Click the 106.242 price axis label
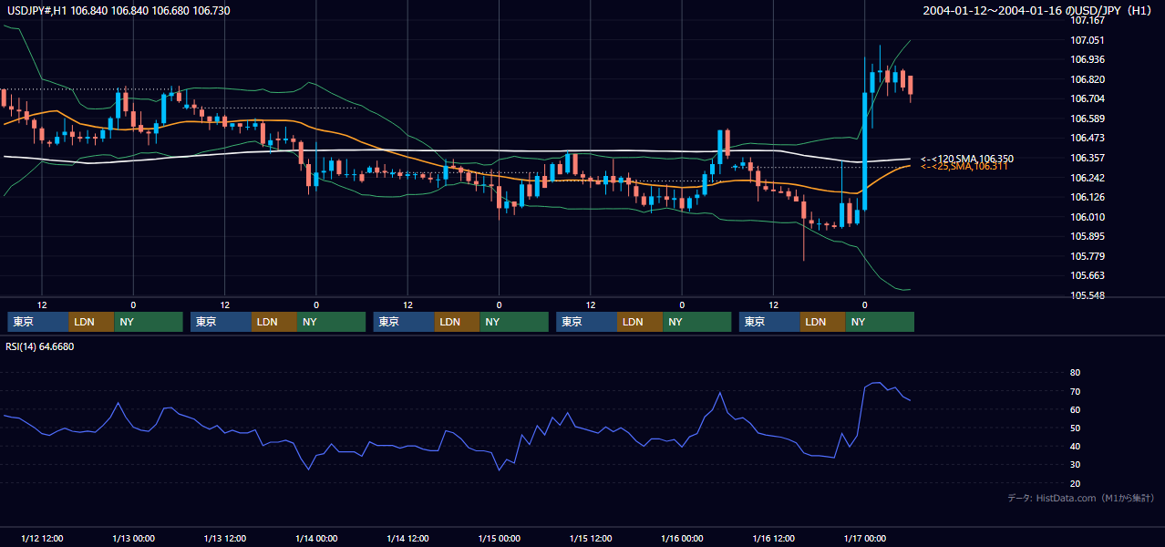1165x547 pixels. tap(1088, 178)
